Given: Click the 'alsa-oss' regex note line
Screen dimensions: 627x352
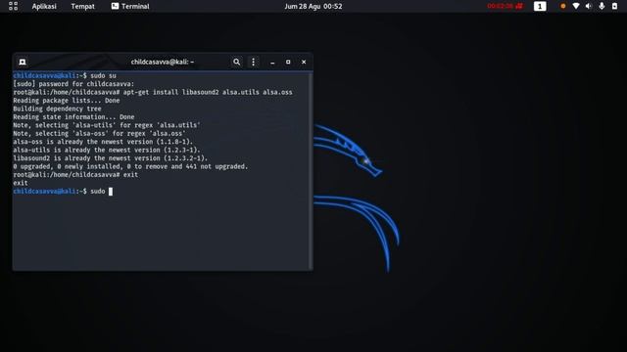Looking at the screenshot, I should tap(99, 133).
